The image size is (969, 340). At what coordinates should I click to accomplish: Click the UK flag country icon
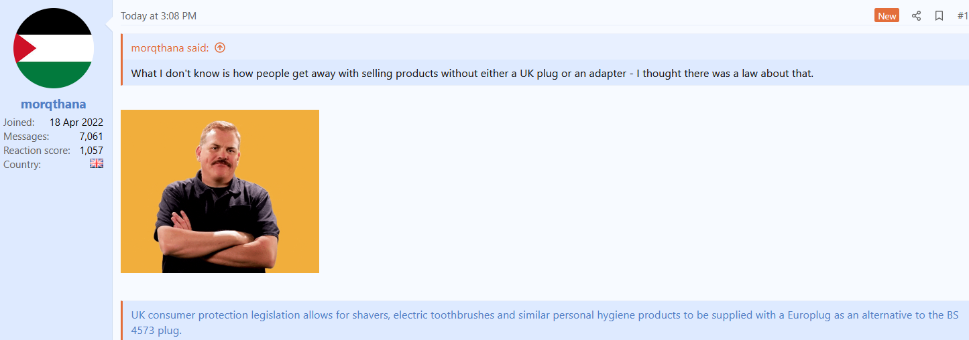click(97, 163)
